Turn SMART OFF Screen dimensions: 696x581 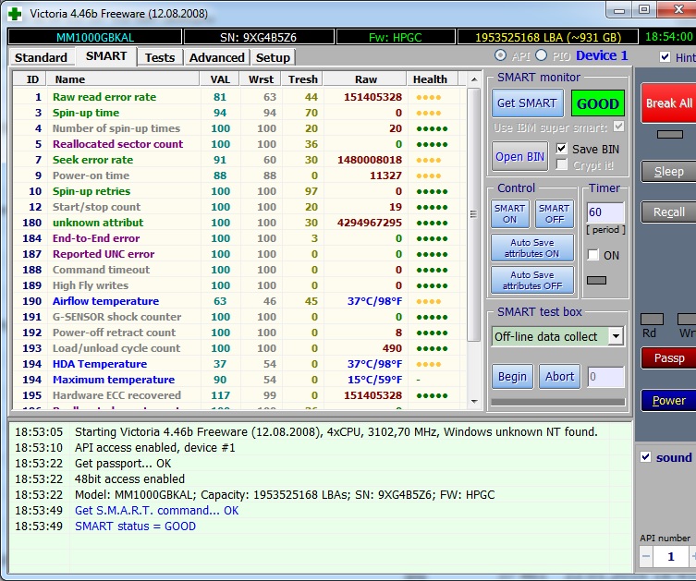coord(555,213)
